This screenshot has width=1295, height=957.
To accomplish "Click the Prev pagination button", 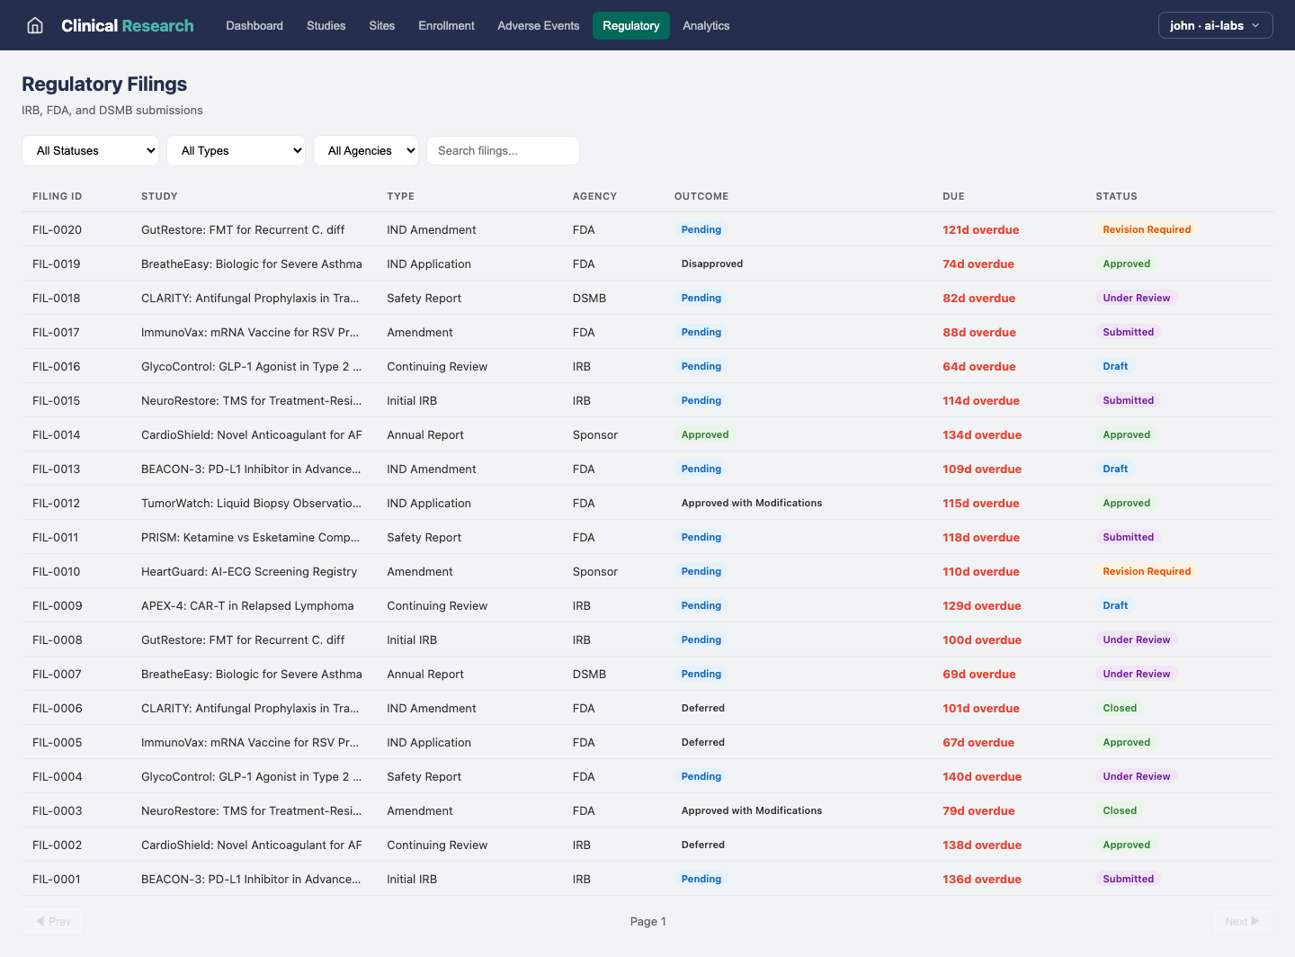I will click(53, 921).
